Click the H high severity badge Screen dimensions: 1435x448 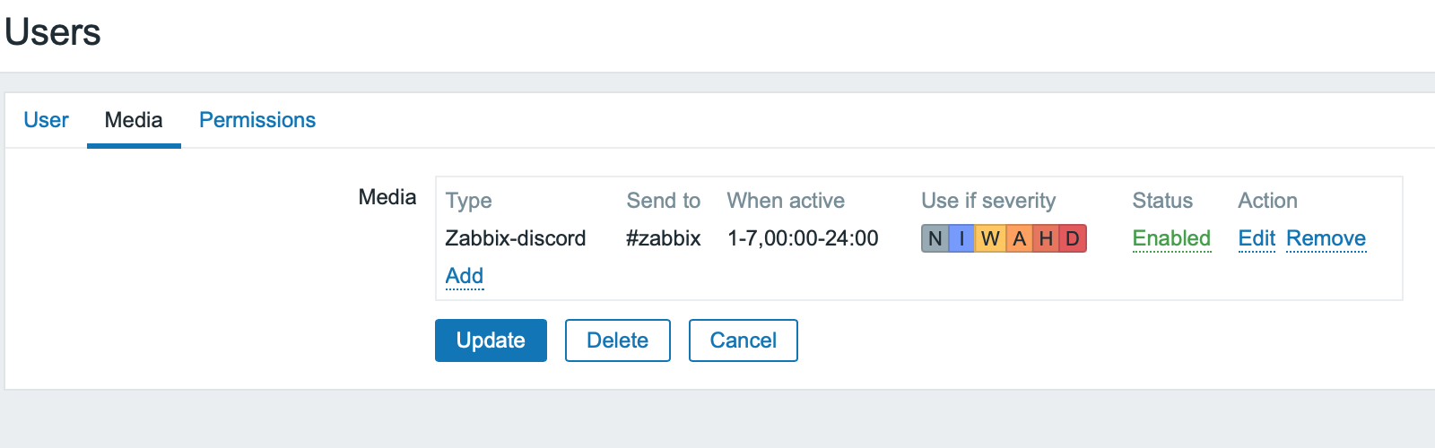pos(1046,238)
